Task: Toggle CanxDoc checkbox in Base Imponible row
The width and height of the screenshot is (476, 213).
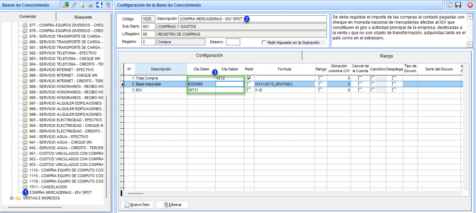Action: pos(373,84)
